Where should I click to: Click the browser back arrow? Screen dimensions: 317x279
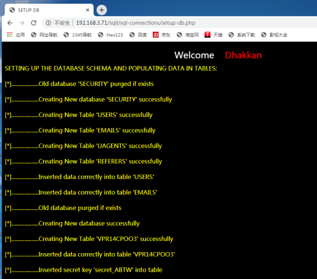[10, 23]
